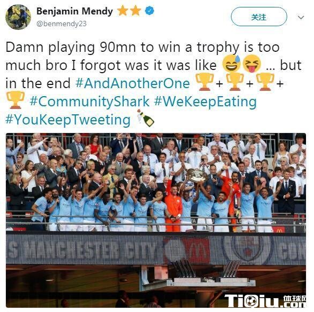Click the first gold star beside name
This screenshot has height=312, width=314.
click(x=123, y=11)
